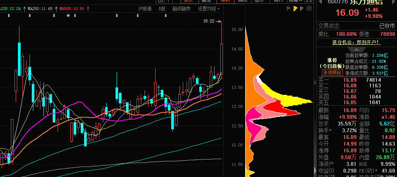Click the 外盘 9.50万 value
Image resolution: width=397 pixels, height=177 pixels.
coord(349,157)
